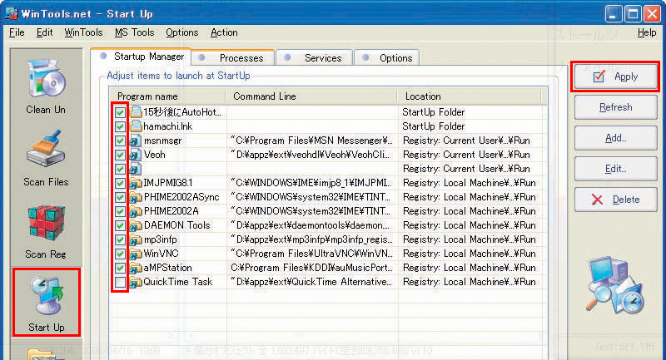Screen dimensions: 666x360
Task: Uncheck the 15秒後にAutoHot startup item
Action: tap(120, 112)
